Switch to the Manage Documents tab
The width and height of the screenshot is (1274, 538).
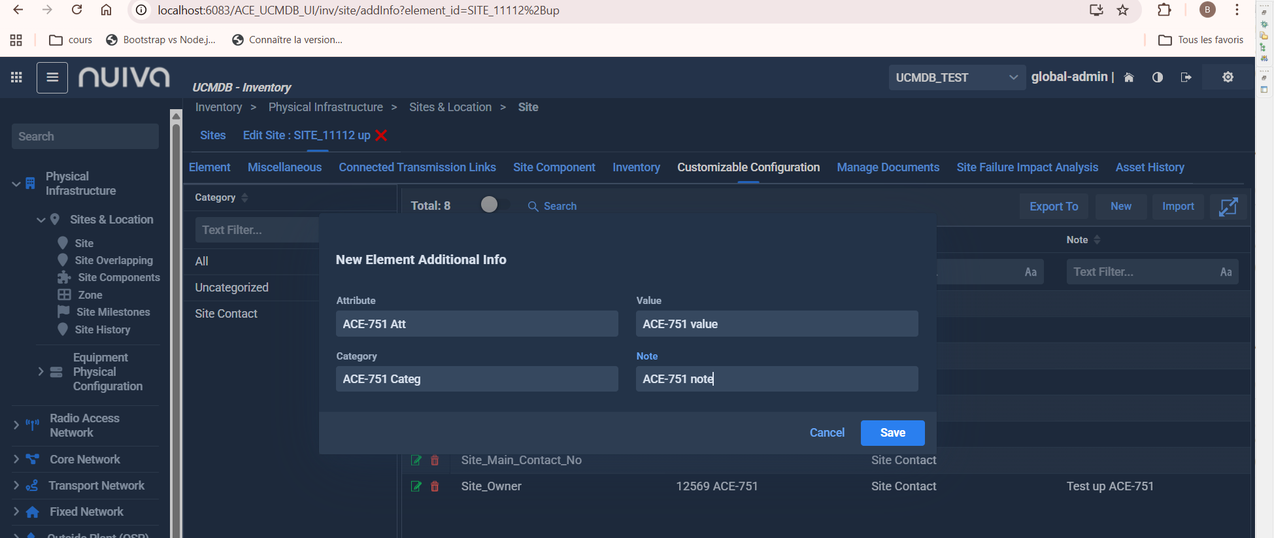tap(888, 167)
